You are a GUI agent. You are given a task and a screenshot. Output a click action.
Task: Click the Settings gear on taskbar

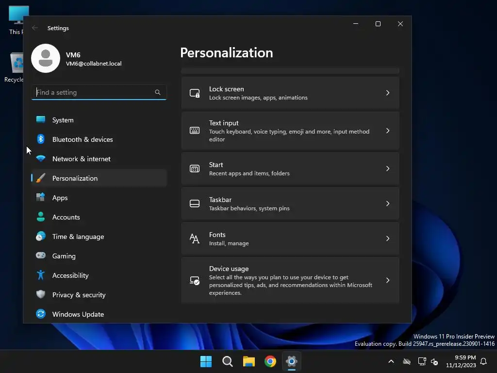pos(292,361)
